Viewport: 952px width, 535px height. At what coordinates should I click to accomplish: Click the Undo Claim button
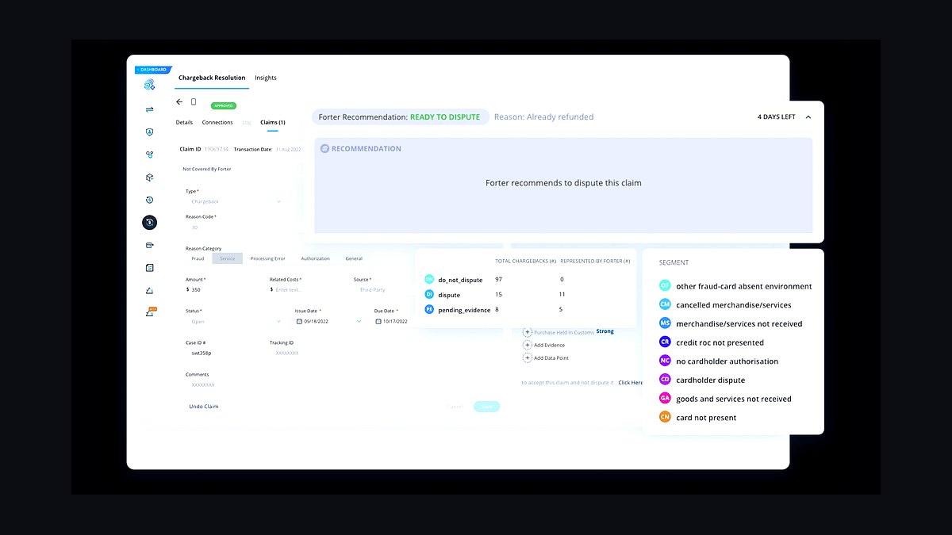[x=204, y=407]
